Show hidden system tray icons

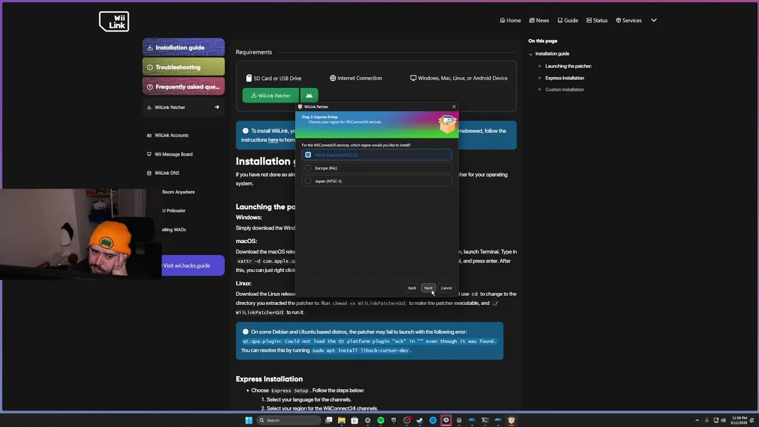pyautogui.click(x=697, y=420)
